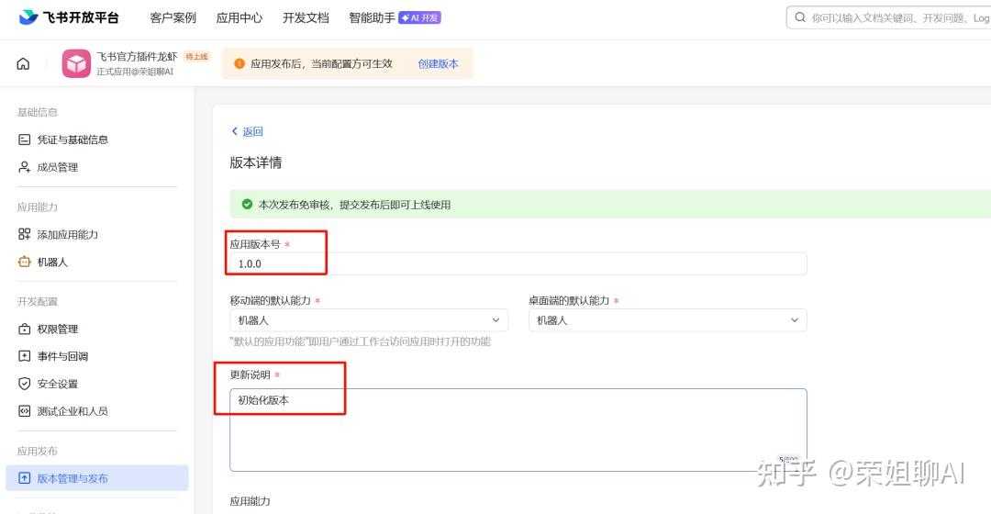Viewport: 991px width, 514px height.
Task: Open 权限管理 in the sidebar
Action: tap(57, 329)
